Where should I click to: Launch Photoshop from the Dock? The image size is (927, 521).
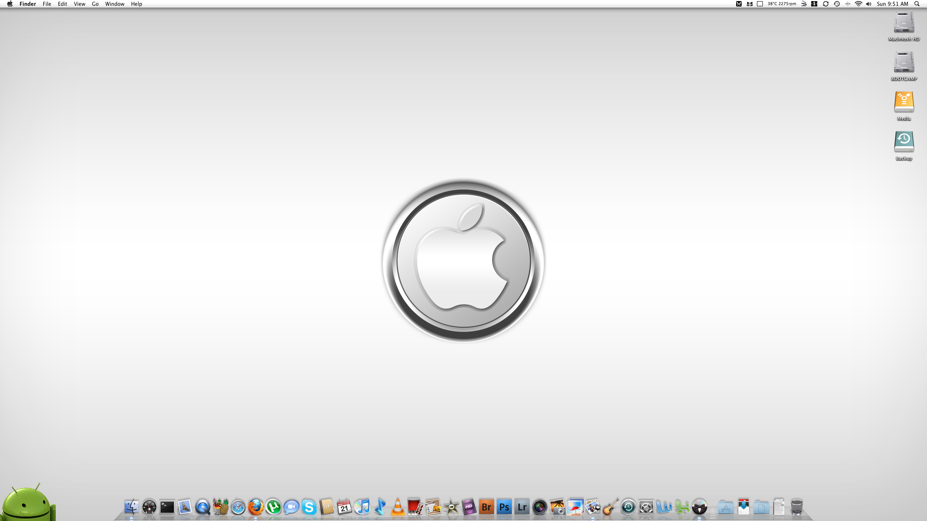tap(504, 507)
